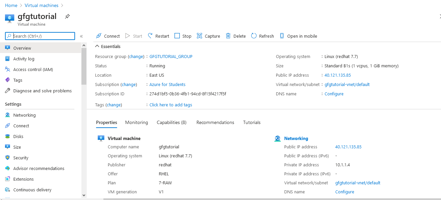Configure the DNS name
This screenshot has height=200, width=441.
334,94
